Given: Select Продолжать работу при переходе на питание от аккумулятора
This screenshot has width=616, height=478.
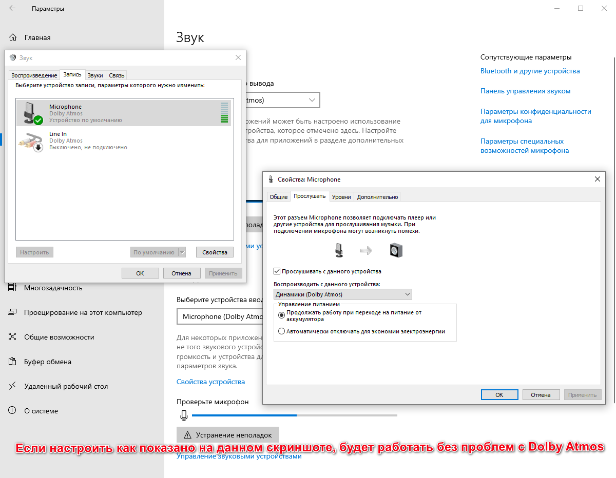Looking at the screenshot, I should (281, 315).
